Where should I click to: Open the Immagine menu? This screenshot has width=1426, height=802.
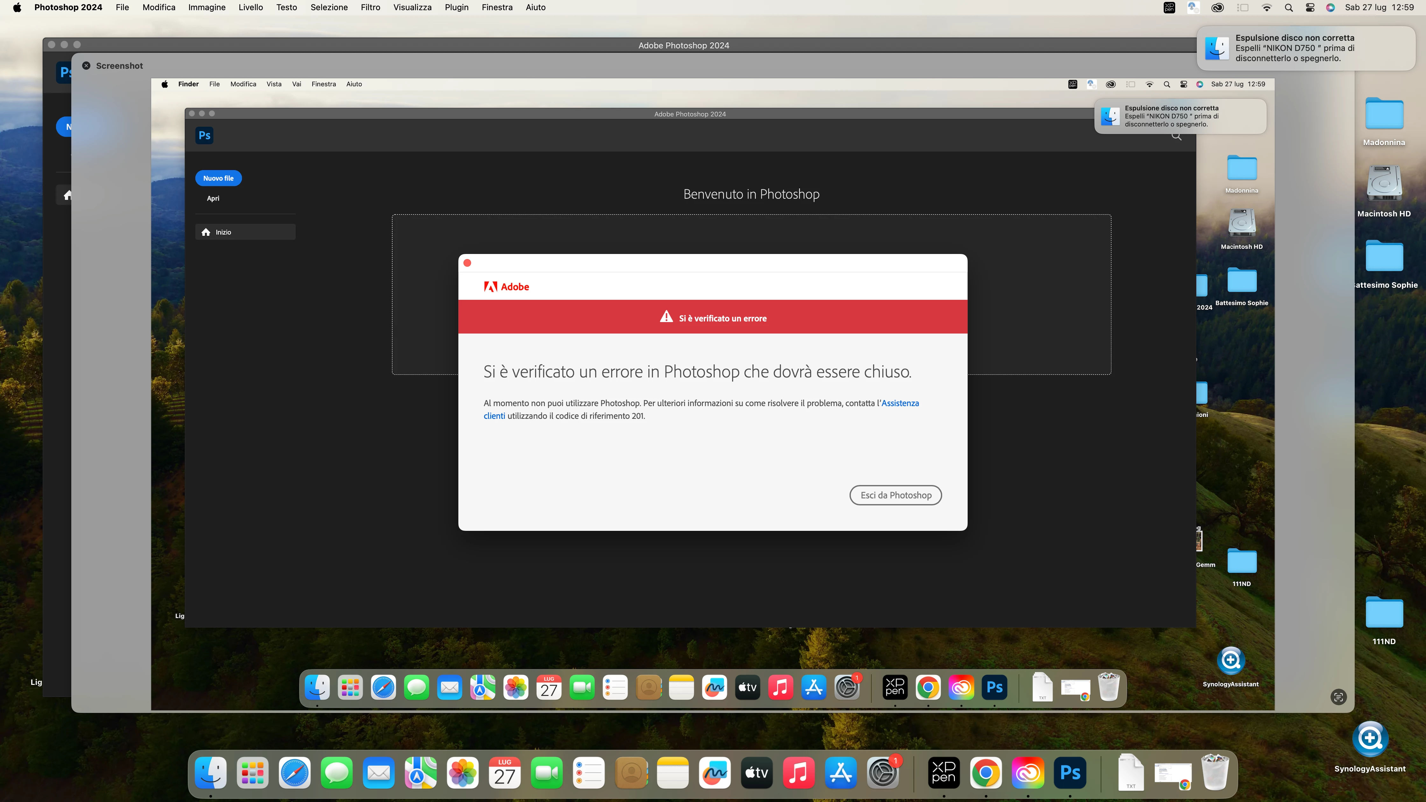(x=207, y=7)
